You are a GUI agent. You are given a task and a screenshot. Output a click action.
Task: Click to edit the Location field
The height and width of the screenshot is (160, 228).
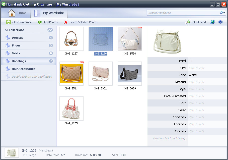[207, 124]
